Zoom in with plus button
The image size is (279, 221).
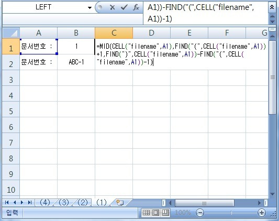262,213
